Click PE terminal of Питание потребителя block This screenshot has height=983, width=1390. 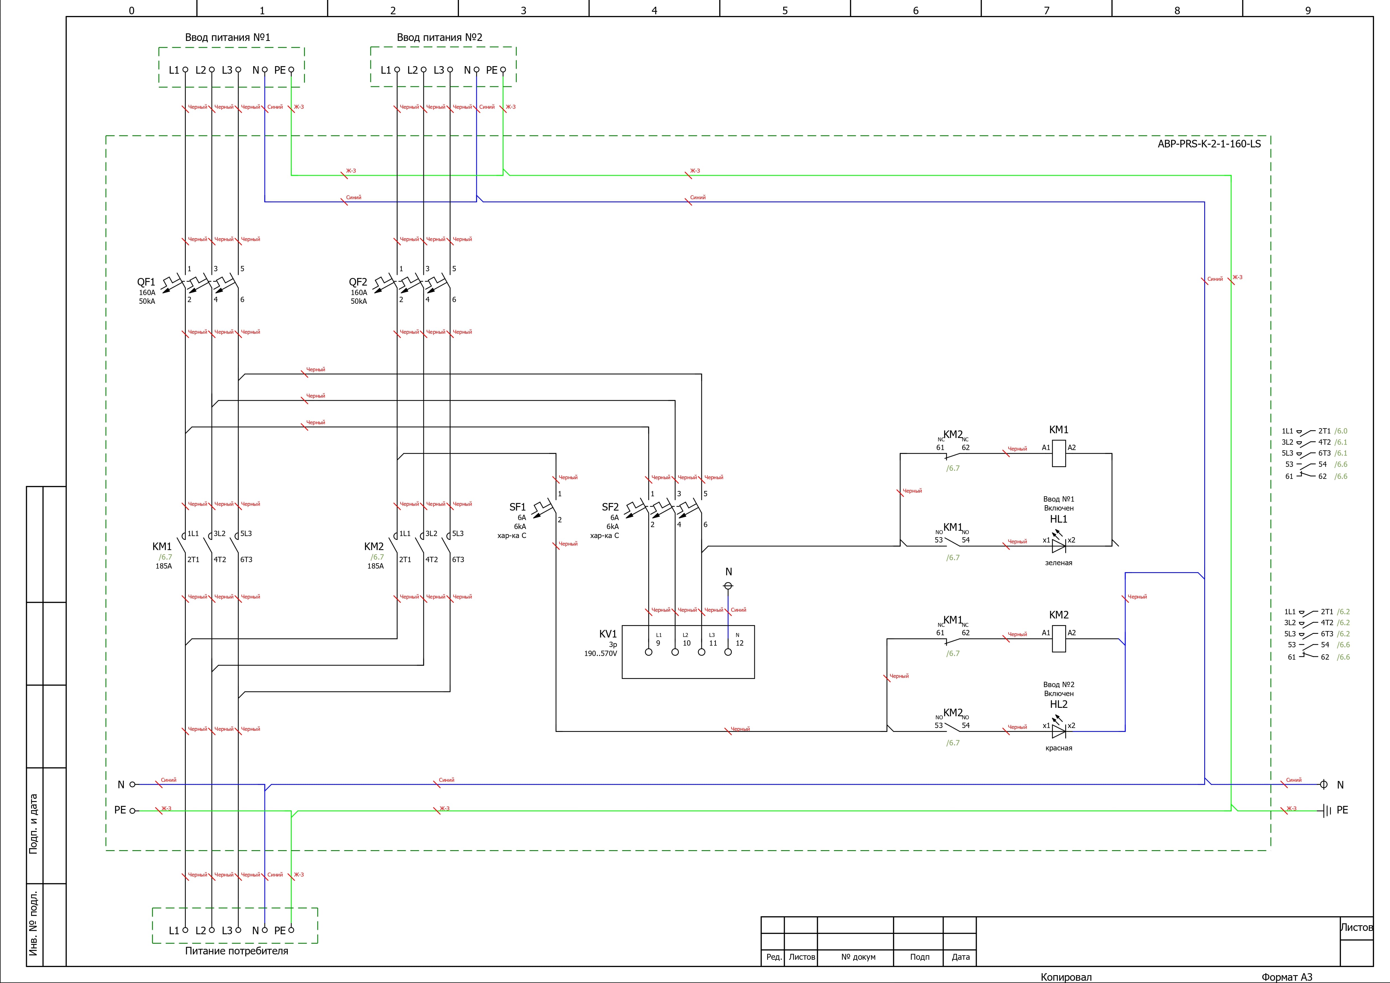[x=291, y=930]
